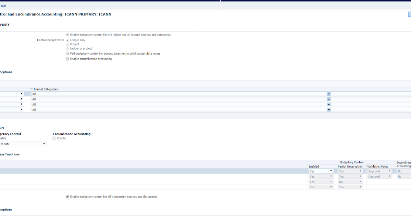Viewport: 411px width, 216px height.
Task: Expand the dropdown arrow in the second exceptions row
Action: pyautogui.click(x=22, y=99)
